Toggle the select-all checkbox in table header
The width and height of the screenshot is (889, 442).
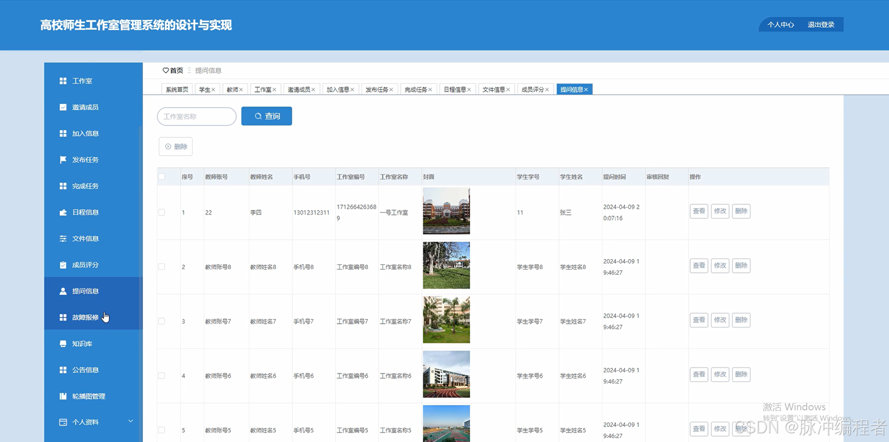[x=162, y=177]
